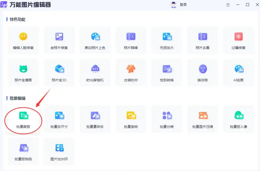Open the 照片变3D tool
260x171 pixels.
point(59,73)
